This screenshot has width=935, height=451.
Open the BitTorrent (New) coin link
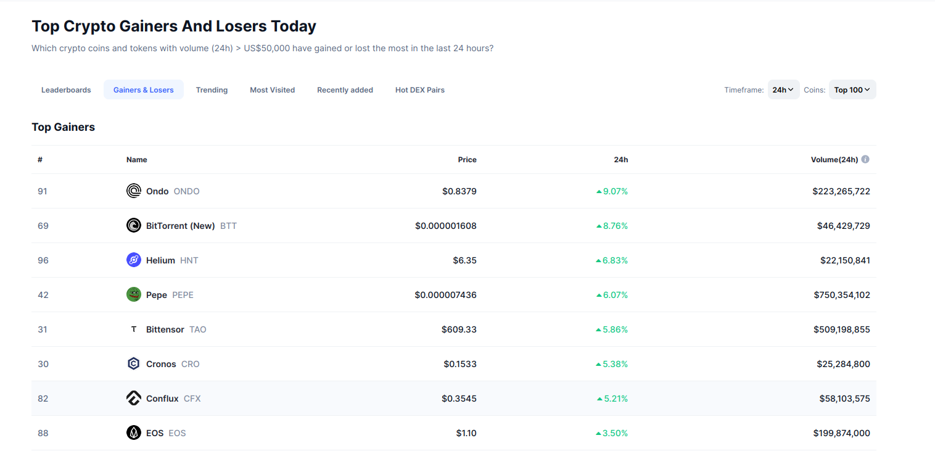pos(180,226)
